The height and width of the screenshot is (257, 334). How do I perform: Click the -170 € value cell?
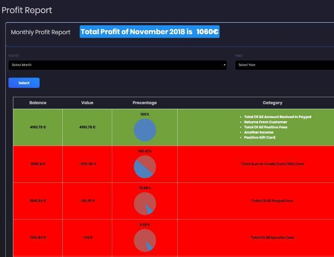click(x=88, y=237)
